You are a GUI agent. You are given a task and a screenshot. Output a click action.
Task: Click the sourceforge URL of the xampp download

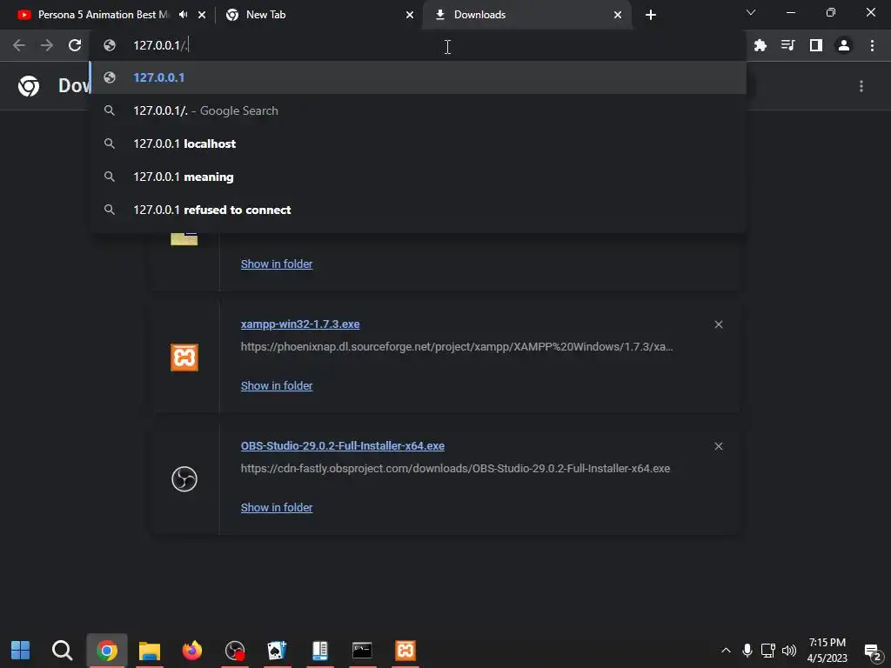pos(456,346)
